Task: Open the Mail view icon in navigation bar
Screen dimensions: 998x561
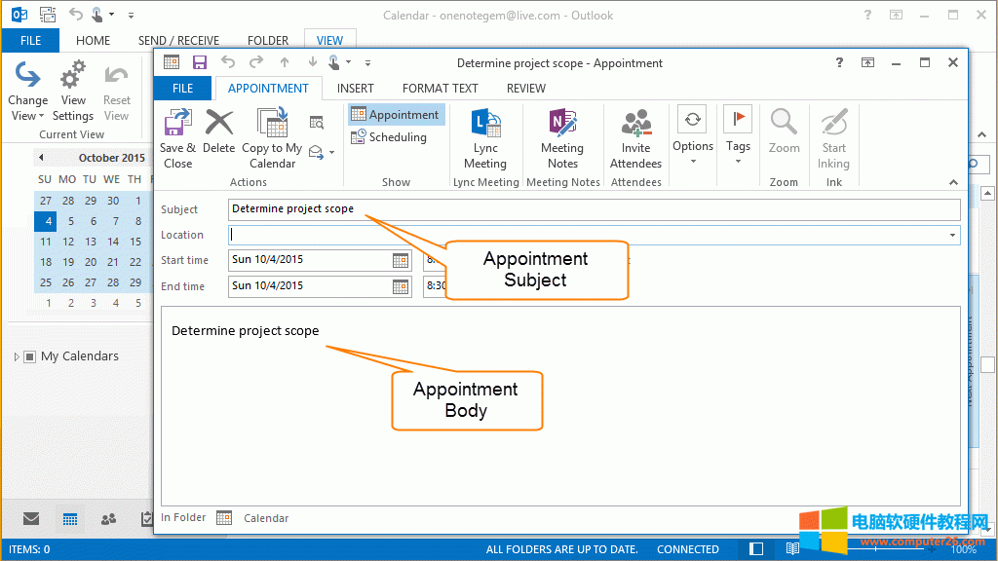Action: tap(30, 519)
